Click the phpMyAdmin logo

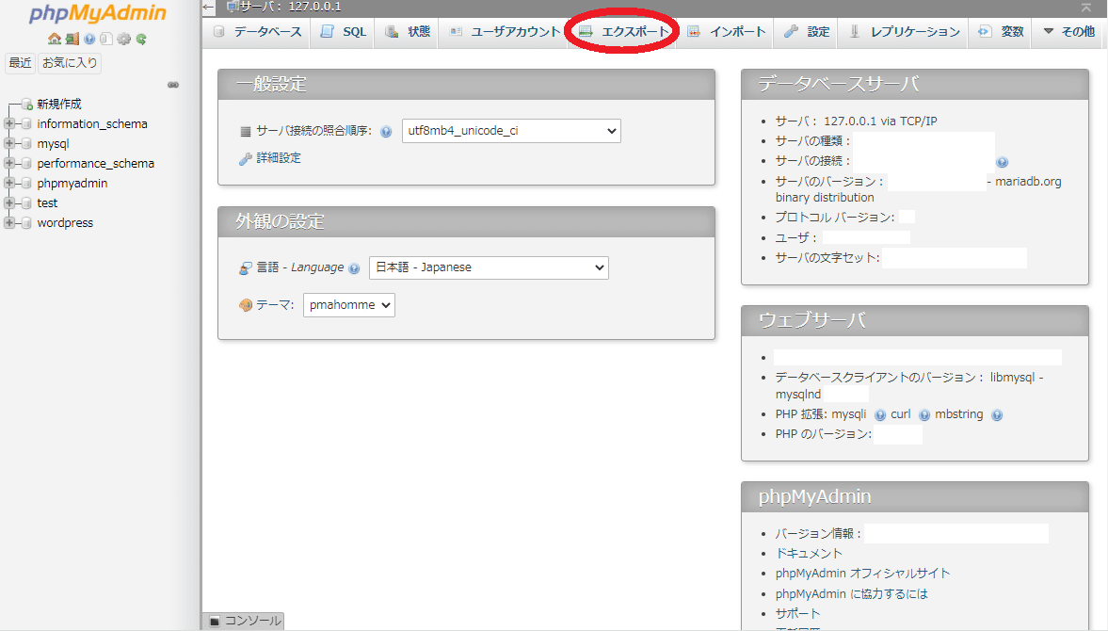[x=98, y=13]
